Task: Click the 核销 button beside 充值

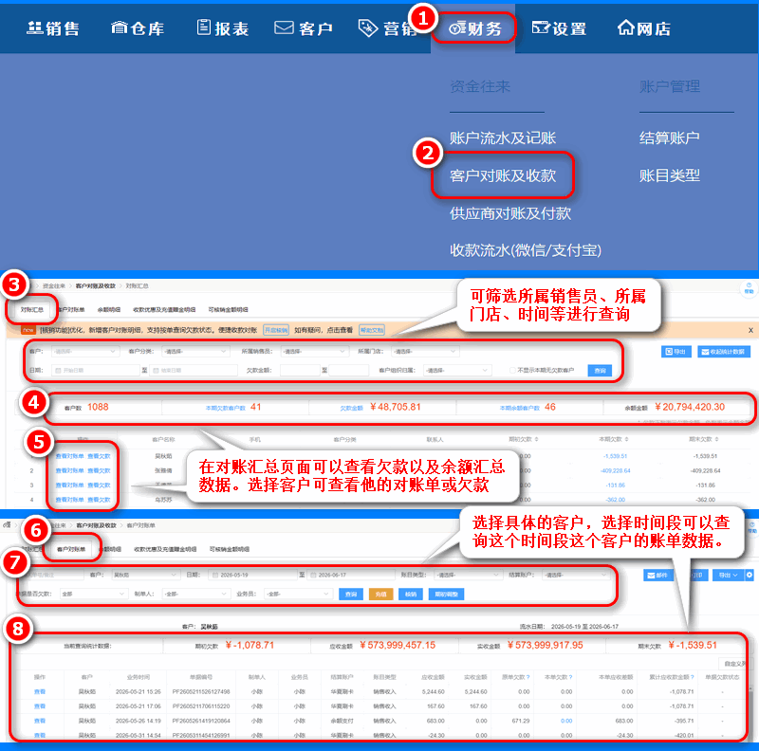Action: (411, 595)
